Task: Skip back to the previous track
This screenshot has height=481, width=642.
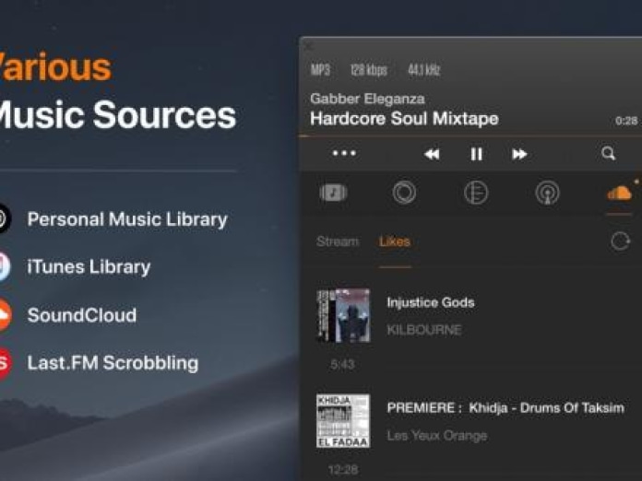Action: [x=432, y=154]
